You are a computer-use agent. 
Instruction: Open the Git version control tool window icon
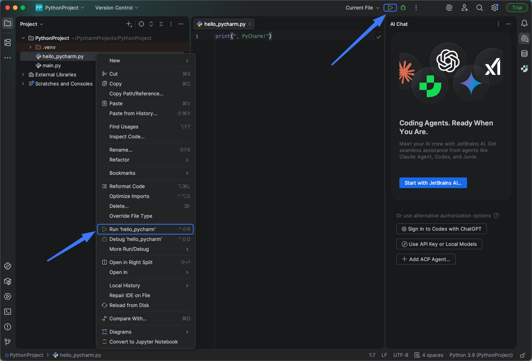tap(8, 342)
